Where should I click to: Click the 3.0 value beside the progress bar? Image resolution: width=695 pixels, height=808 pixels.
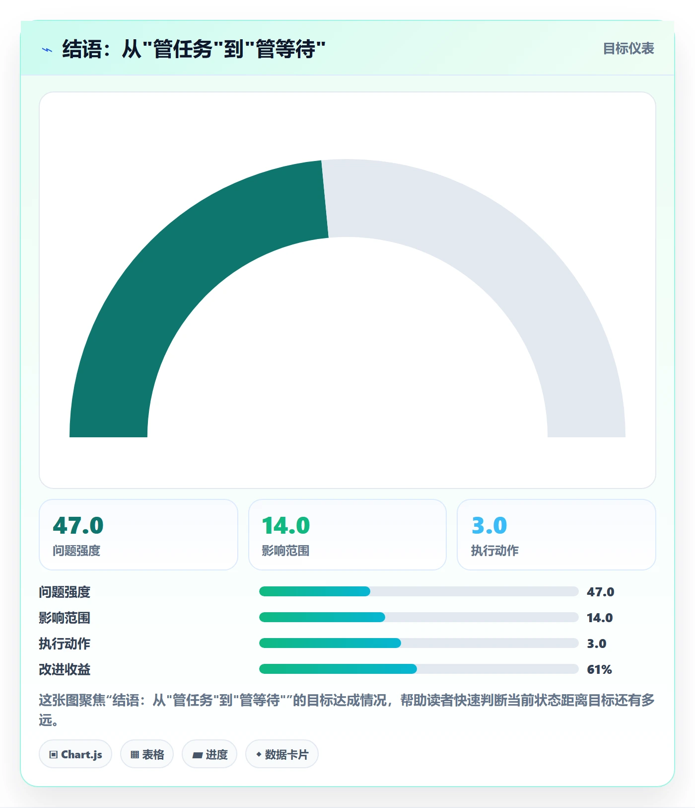point(597,644)
